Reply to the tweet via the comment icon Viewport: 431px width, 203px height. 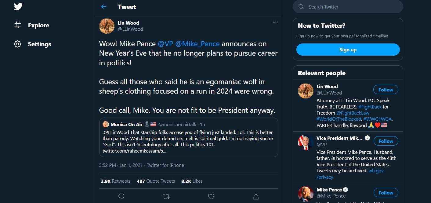121,197
